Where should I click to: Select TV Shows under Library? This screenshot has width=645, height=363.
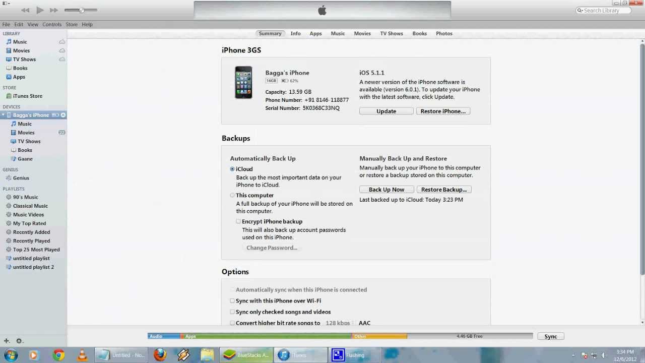pos(24,59)
